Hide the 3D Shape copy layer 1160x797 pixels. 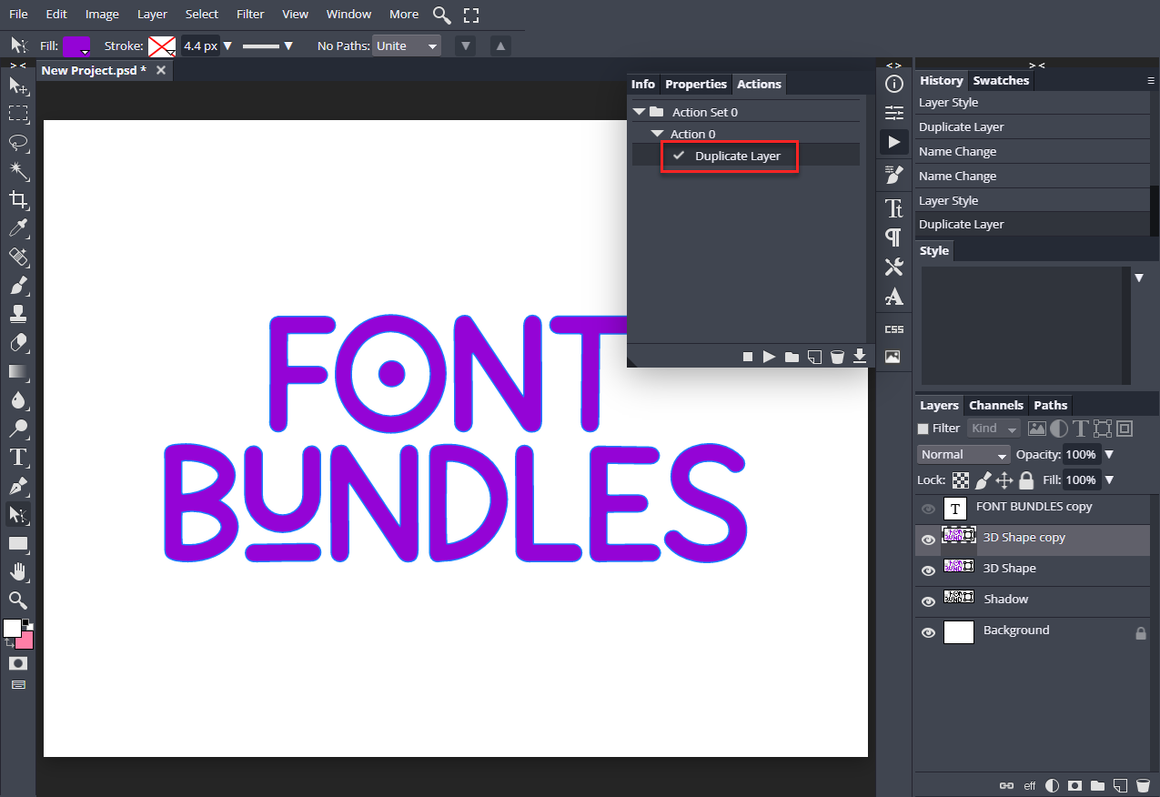pos(928,540)
